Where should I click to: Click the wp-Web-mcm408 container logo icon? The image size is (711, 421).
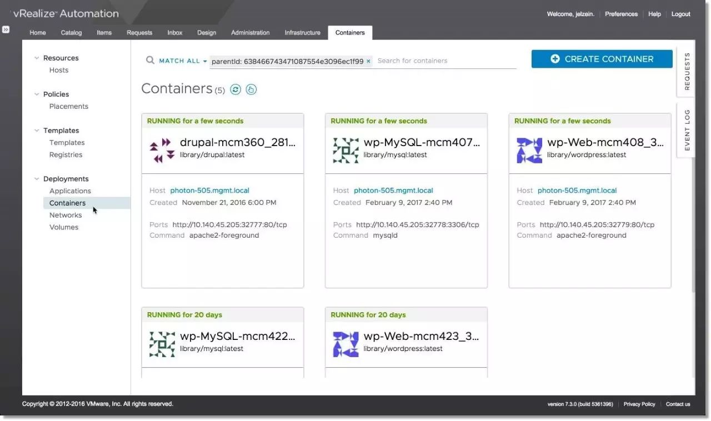point(529,151)
